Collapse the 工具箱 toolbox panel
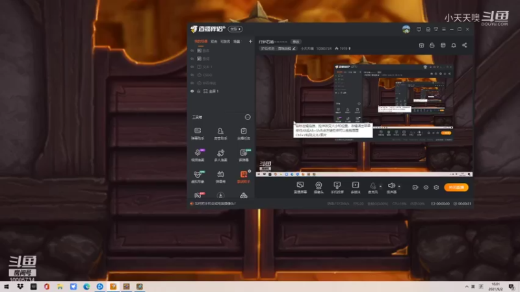This screenshot has height=292, width=520. tap(248, 117)
